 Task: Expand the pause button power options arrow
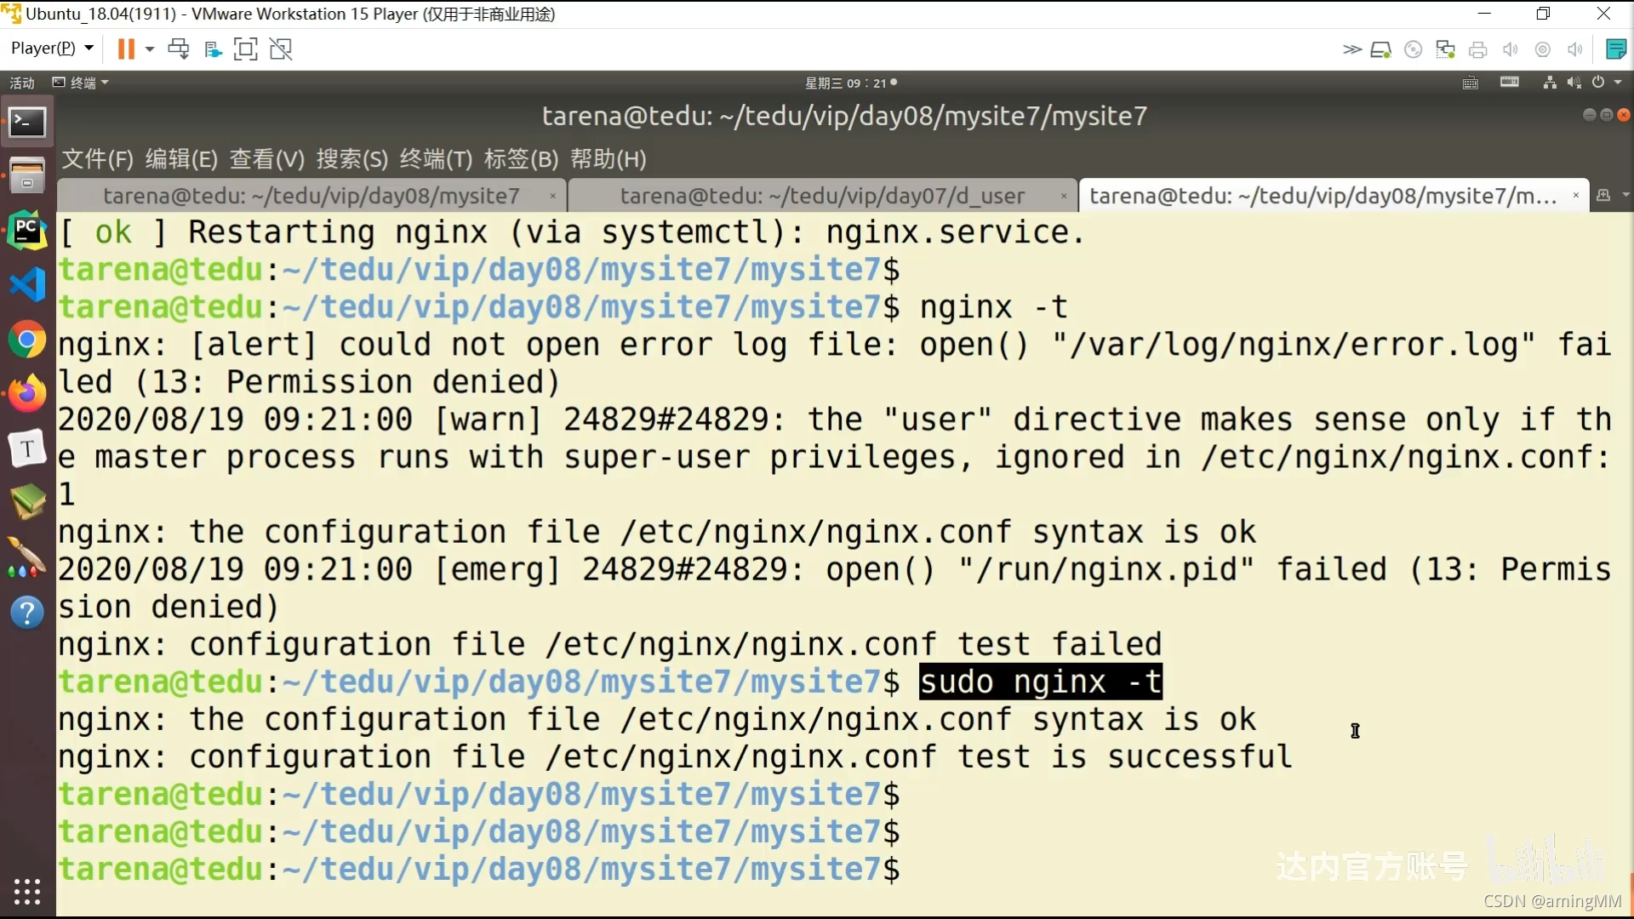point(150,49)
